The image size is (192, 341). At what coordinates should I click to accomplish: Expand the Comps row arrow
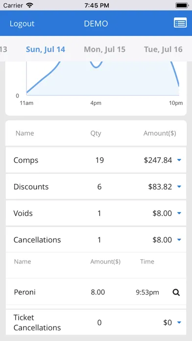pos(179,160)
